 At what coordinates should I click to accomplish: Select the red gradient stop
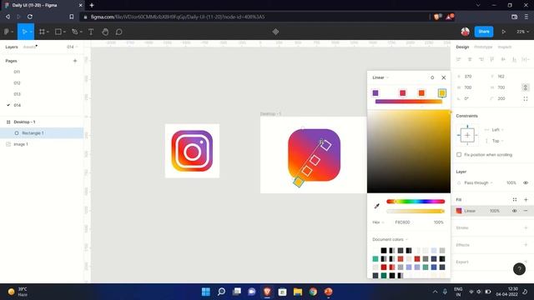click(x=402, y=92)
